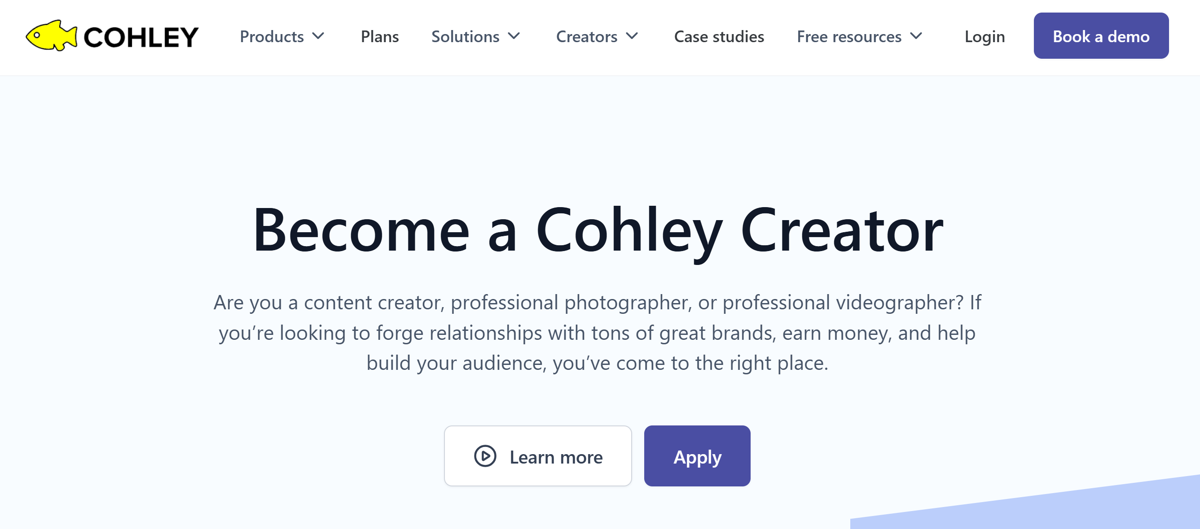Click the Products chevron arrow

click(319, 36)
